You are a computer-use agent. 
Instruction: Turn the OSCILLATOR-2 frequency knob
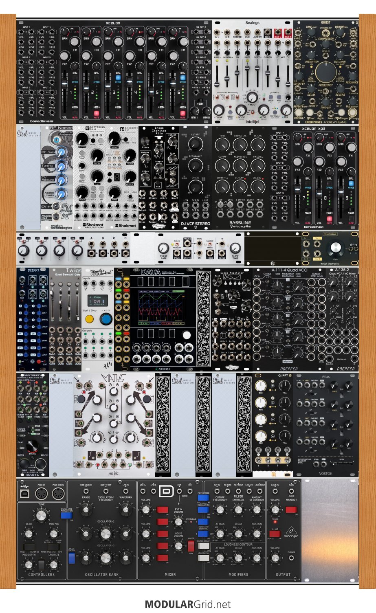[106, 534]
